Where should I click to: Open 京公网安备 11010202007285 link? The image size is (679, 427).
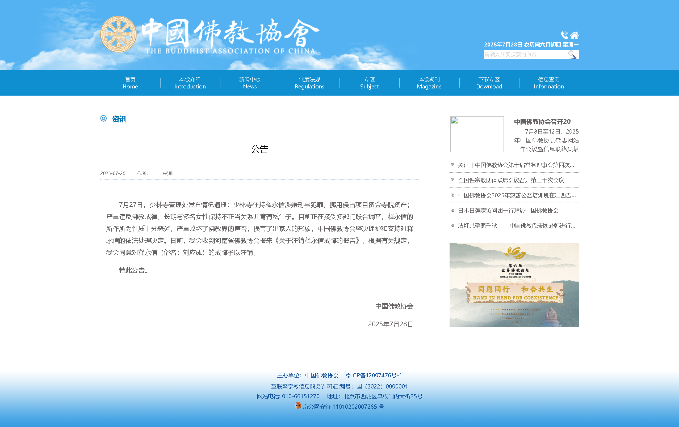click(x=343, y=407)
